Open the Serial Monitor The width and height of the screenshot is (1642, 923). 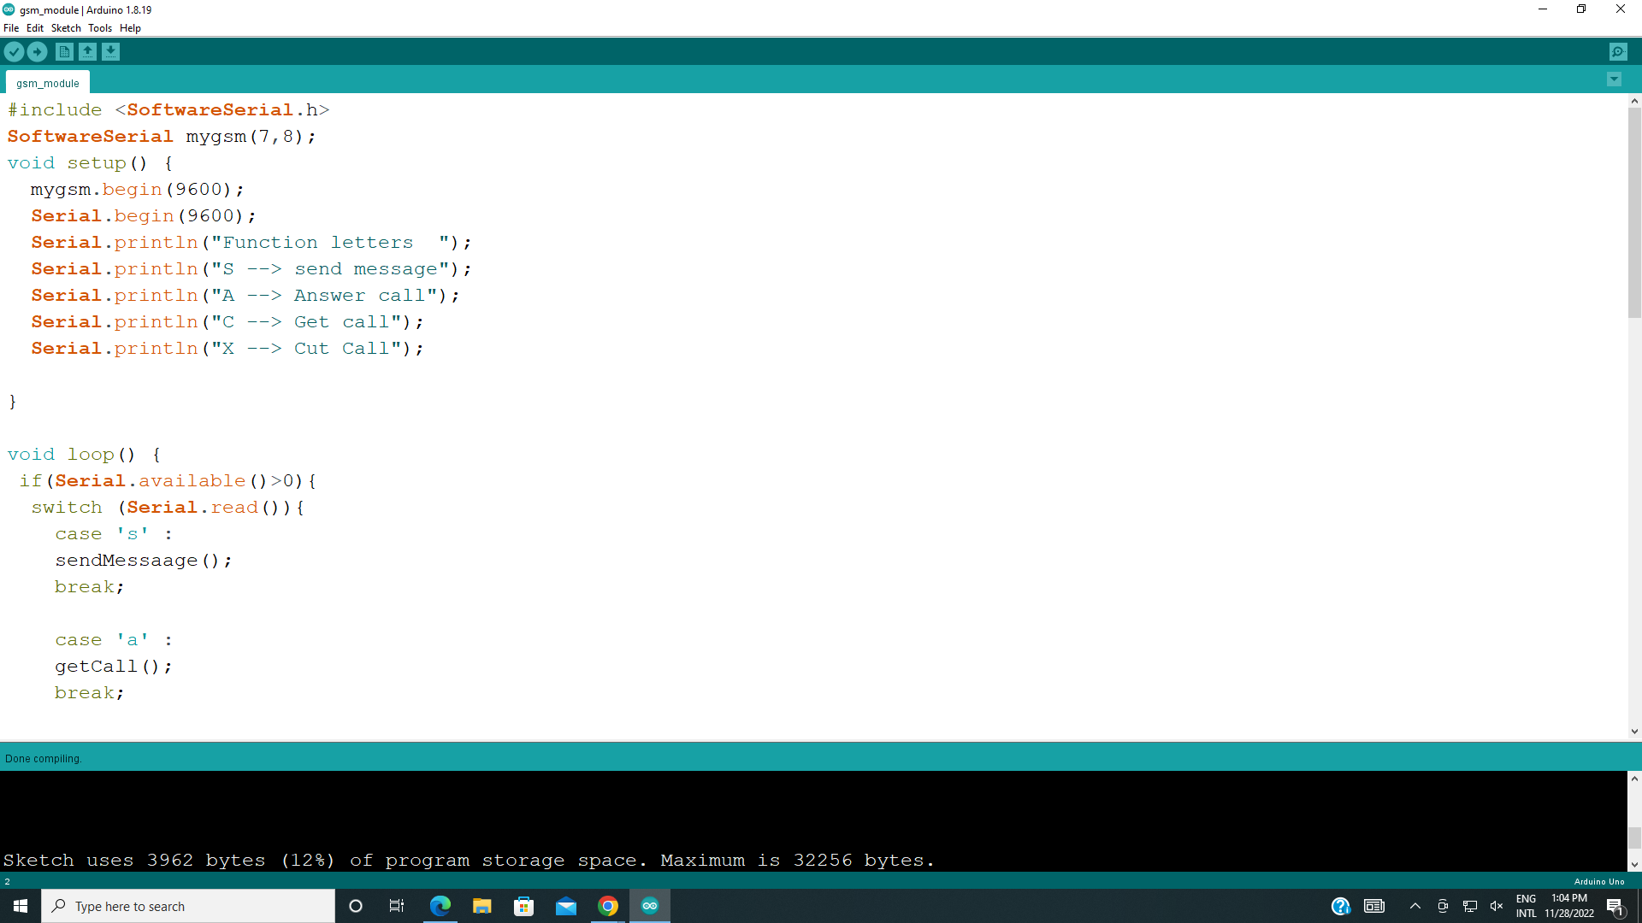[1619, 51]
